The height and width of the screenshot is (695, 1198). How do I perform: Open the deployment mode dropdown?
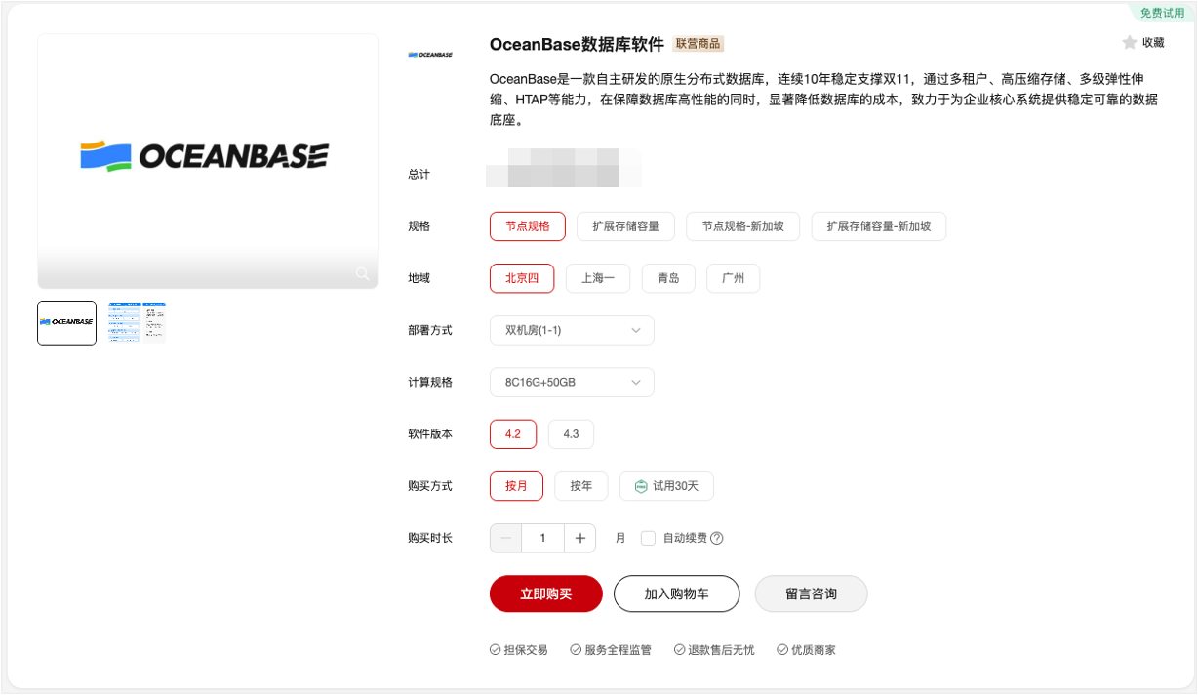[572, 330]
